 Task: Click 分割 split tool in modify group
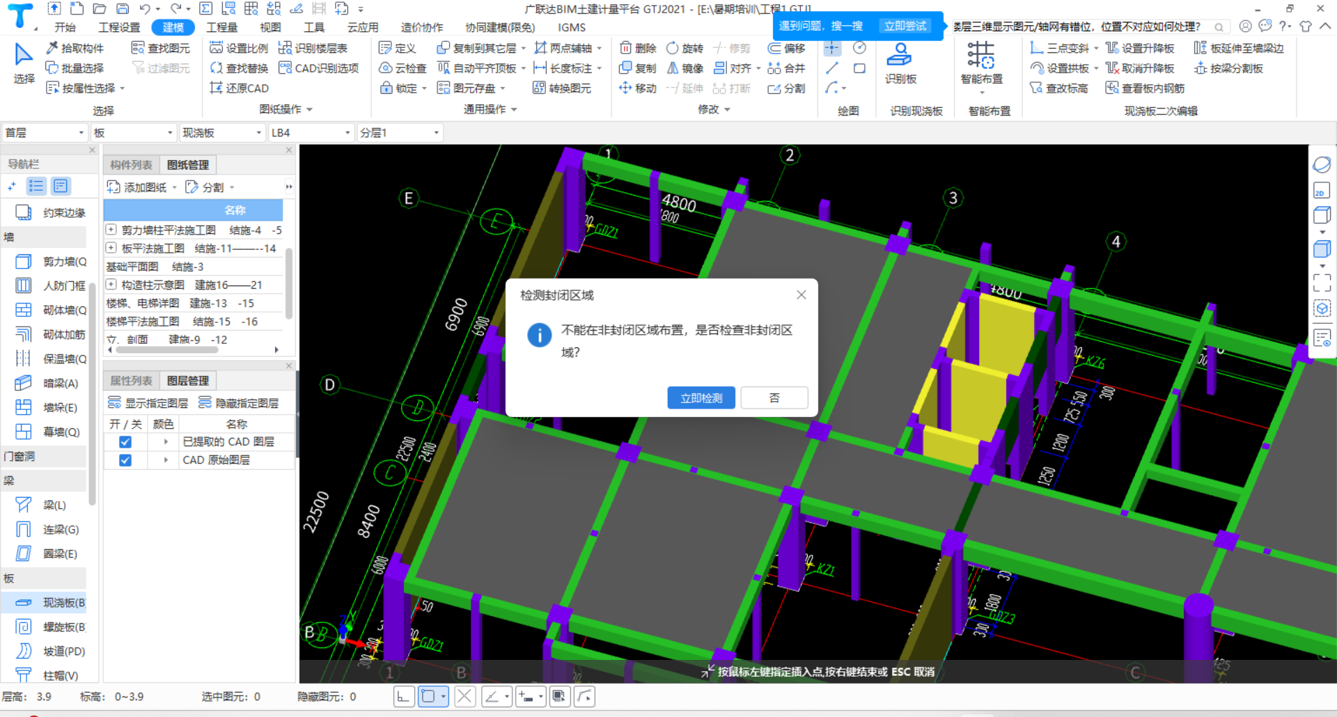(x=786, y=88)
